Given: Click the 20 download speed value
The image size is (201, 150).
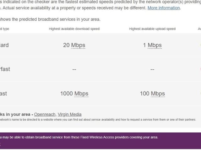Looking at the screenshot, I should tap(66, 45).
